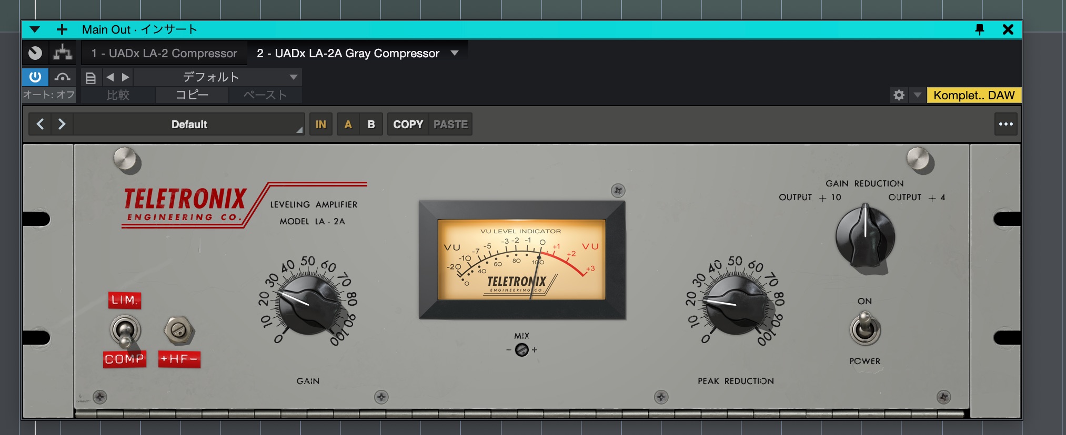Click the round knob icon beside routing
This screenshot has width=1066, height=435.
pyautogui.click(x=35, y=53)
